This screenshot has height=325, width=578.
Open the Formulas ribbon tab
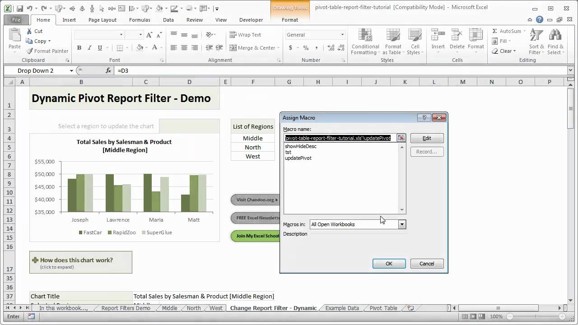pyautogui.click(x=140, y=20)
